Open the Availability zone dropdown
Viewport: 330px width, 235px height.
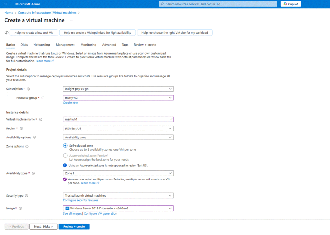pyautogui.click(x=118, y=173)
